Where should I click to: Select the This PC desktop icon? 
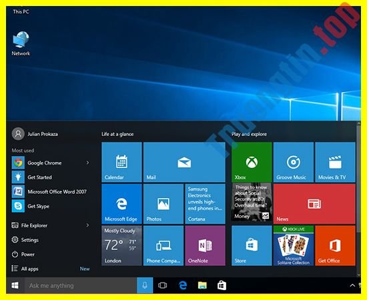point(21,11)
